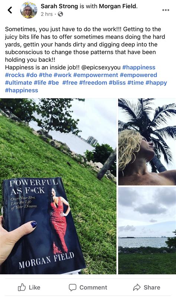Open the #empowerment hashtag

coord(95,75)
